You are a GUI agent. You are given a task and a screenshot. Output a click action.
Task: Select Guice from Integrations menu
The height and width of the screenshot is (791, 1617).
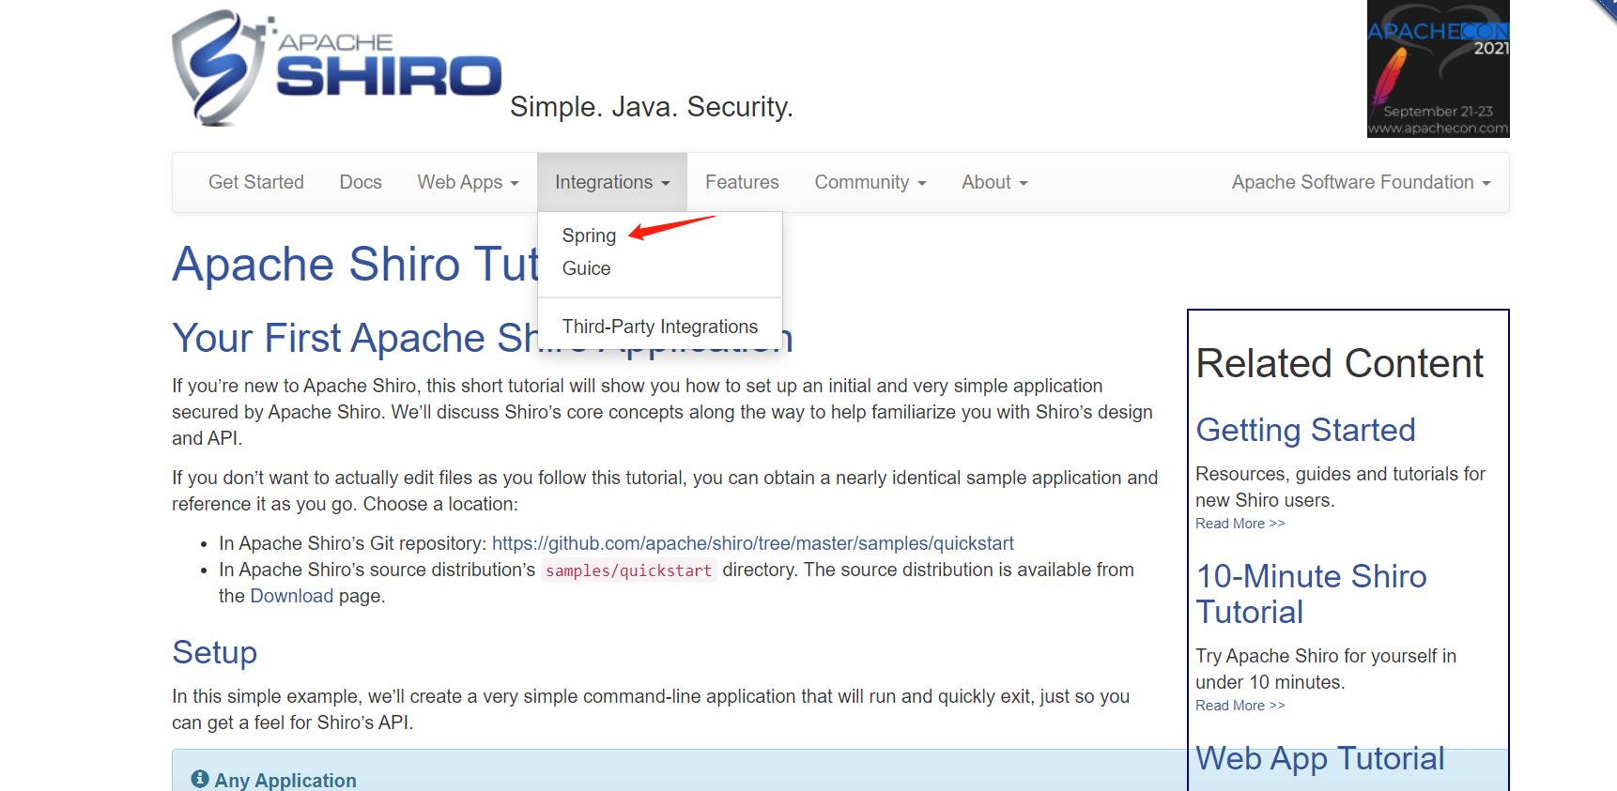586,268
